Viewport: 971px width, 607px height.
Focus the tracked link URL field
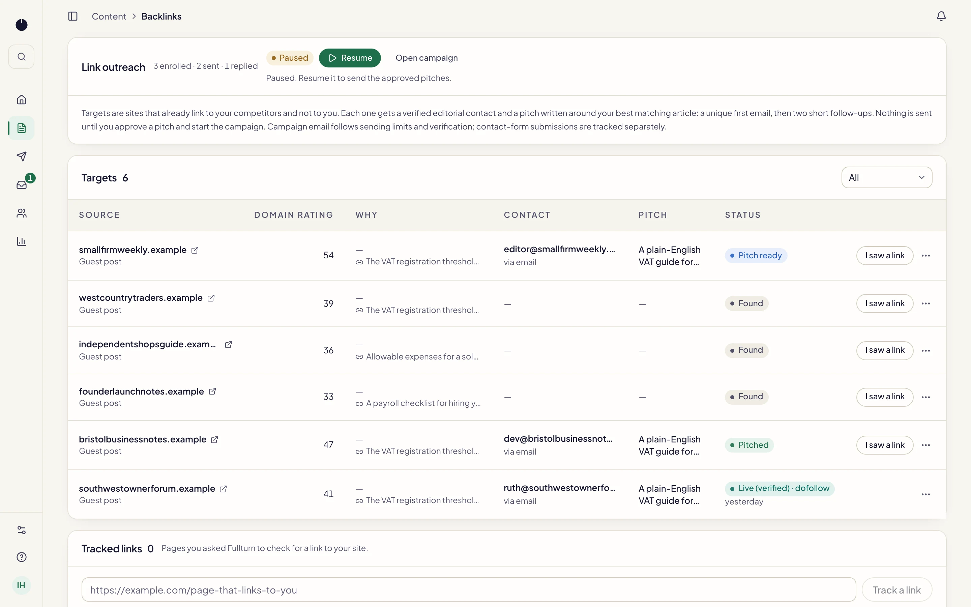point(469,590)
